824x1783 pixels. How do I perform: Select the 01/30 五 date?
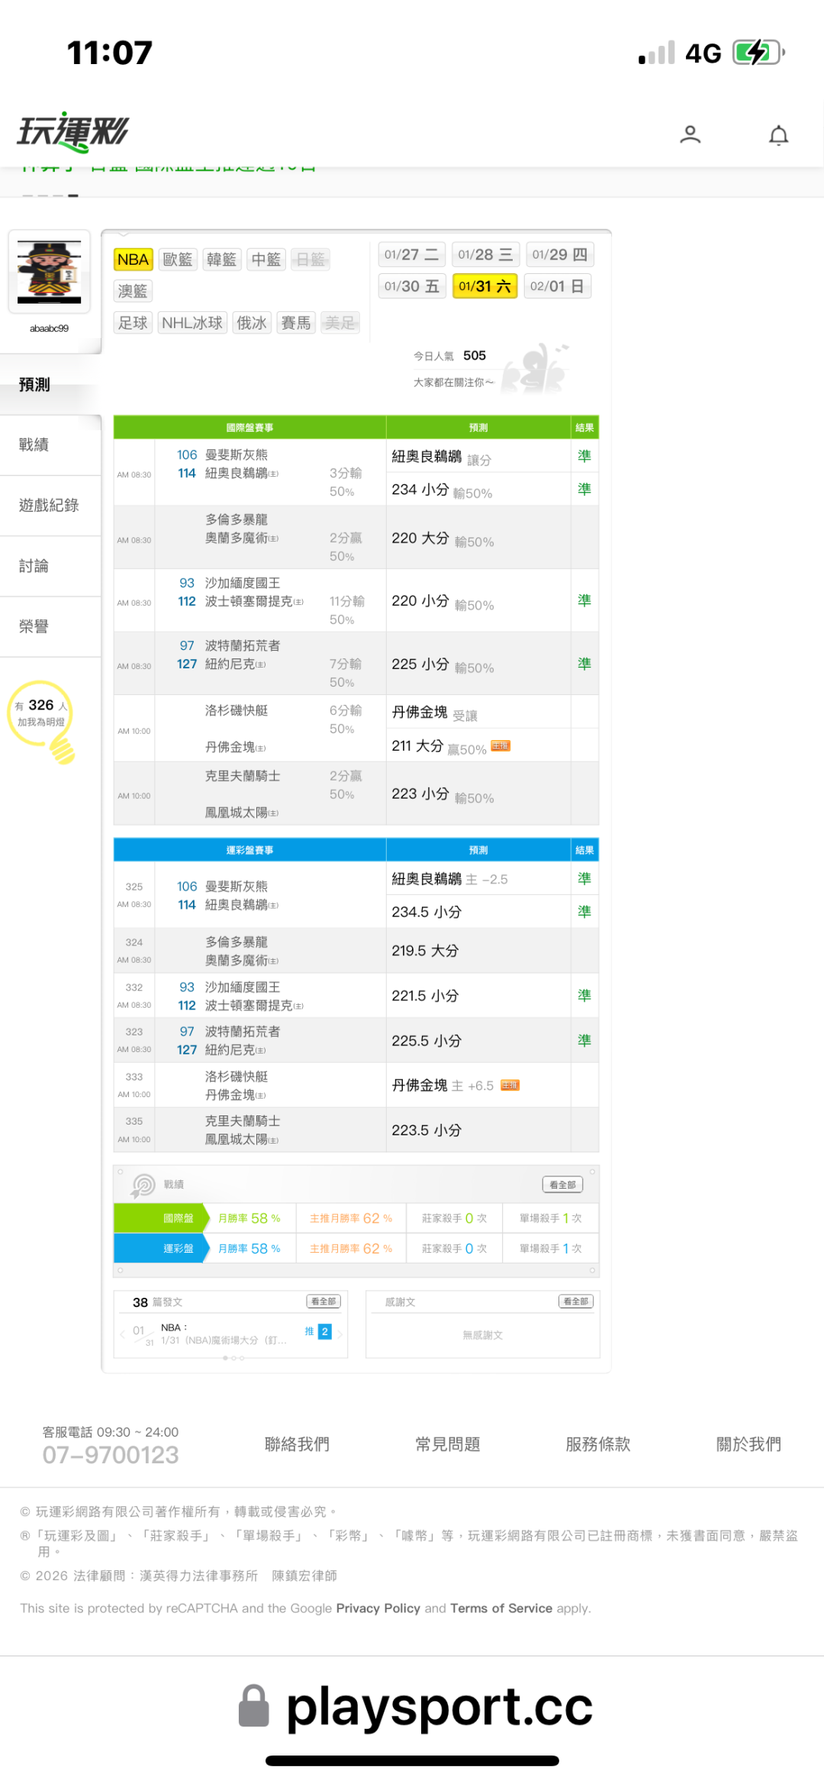[x=411, y=287]
